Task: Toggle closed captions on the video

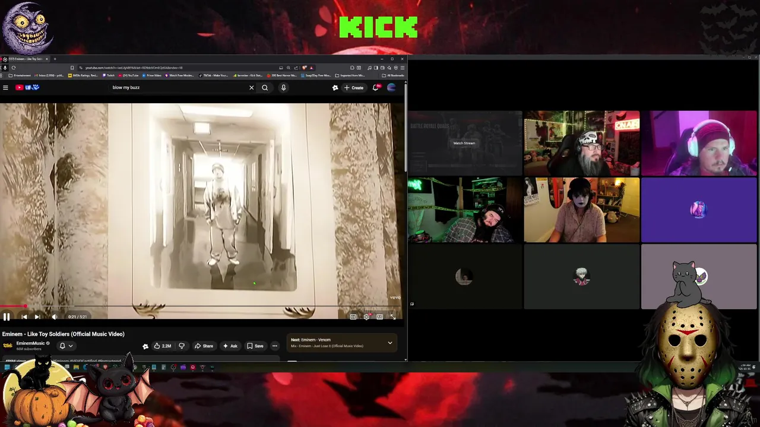Action: pos(353,317)
